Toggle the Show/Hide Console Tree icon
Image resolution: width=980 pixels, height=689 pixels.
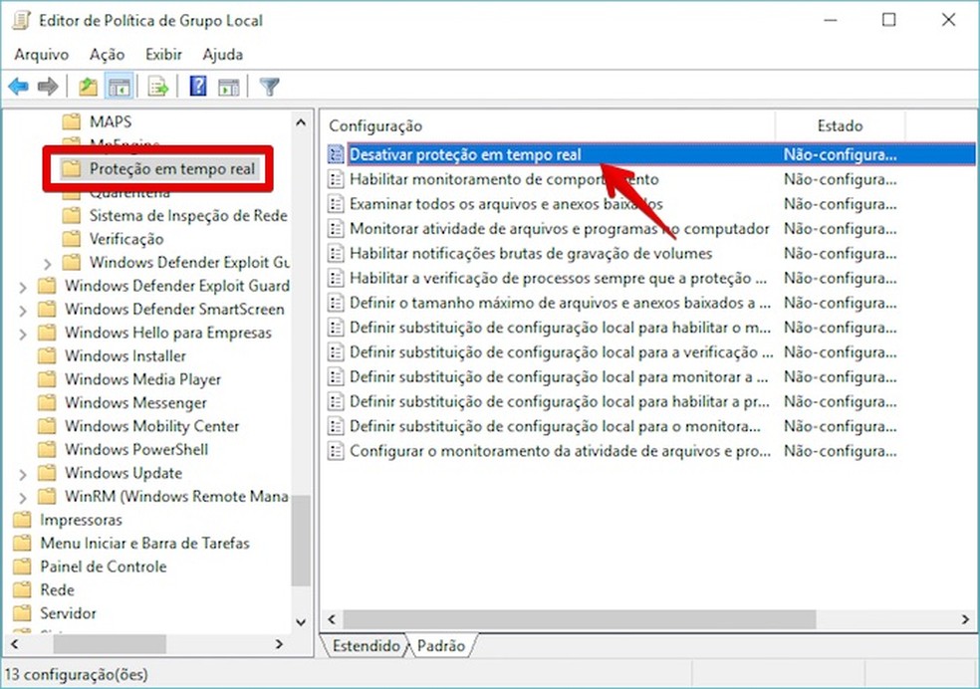tap(120, 87)
